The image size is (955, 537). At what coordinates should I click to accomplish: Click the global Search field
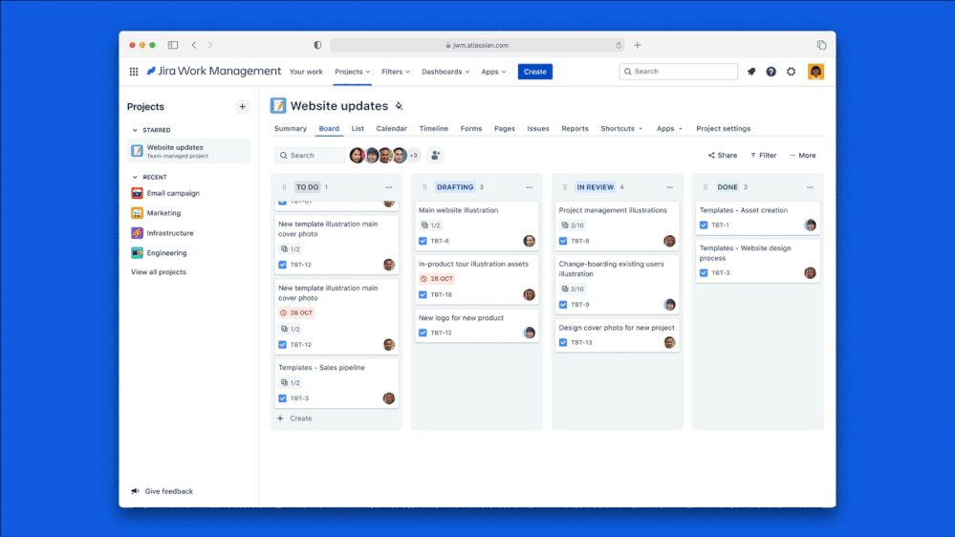(x=678, y=72)
